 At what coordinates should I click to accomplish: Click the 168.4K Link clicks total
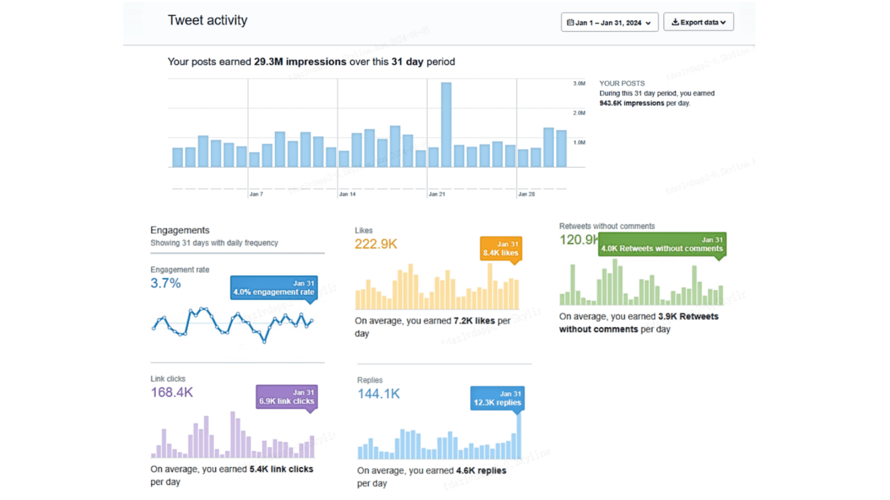(x=172, y=392)
